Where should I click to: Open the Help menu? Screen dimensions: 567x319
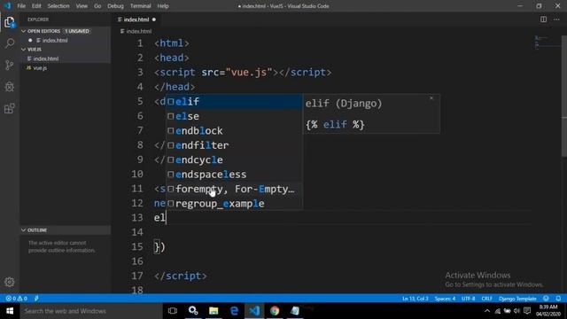coord(163,6)
